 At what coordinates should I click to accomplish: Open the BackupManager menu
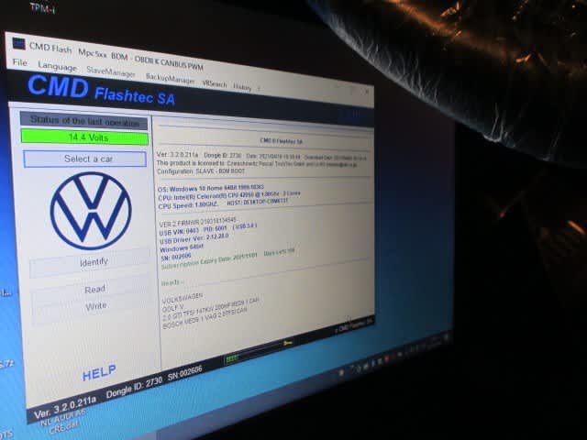click(171, 79)
